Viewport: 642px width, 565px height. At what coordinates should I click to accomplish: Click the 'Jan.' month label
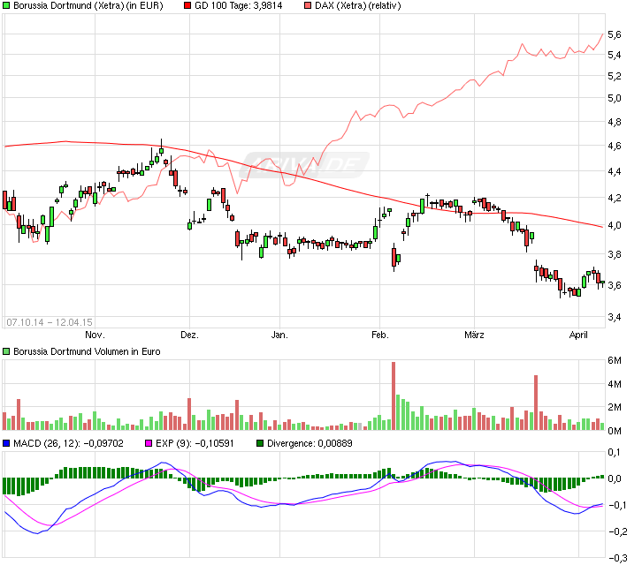279,335
